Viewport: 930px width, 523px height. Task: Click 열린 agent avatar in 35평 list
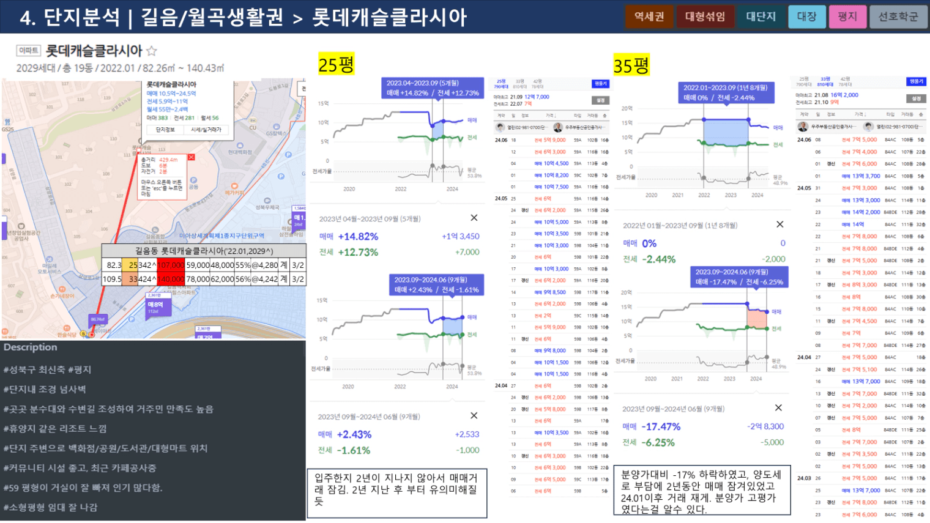point(869,127)
